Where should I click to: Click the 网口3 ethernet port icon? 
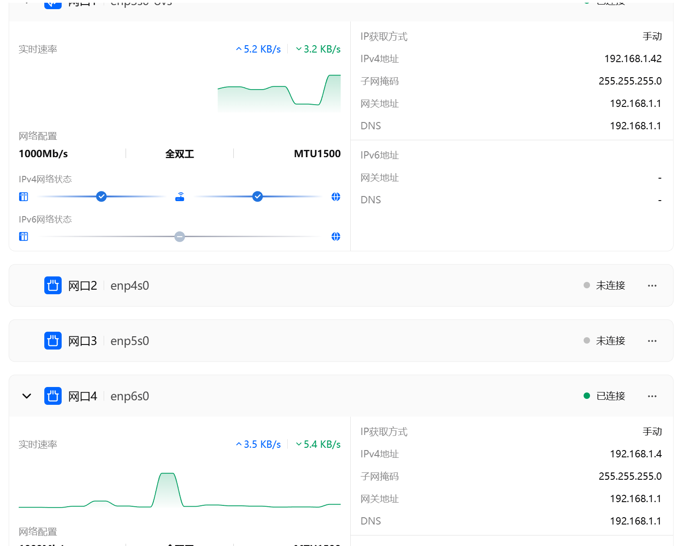[x=53, y=341]
